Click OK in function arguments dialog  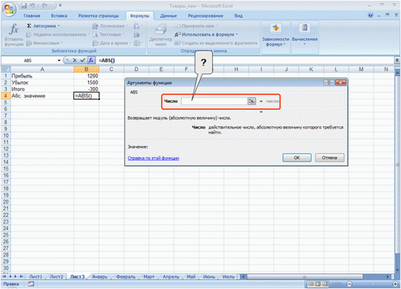point(296,157)
